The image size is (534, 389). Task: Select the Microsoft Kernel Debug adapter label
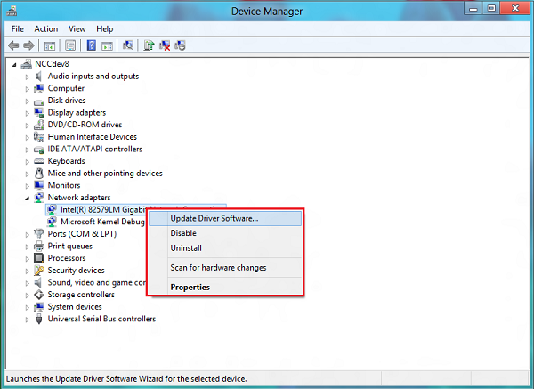pyautogui.click(x=102, y=222)
